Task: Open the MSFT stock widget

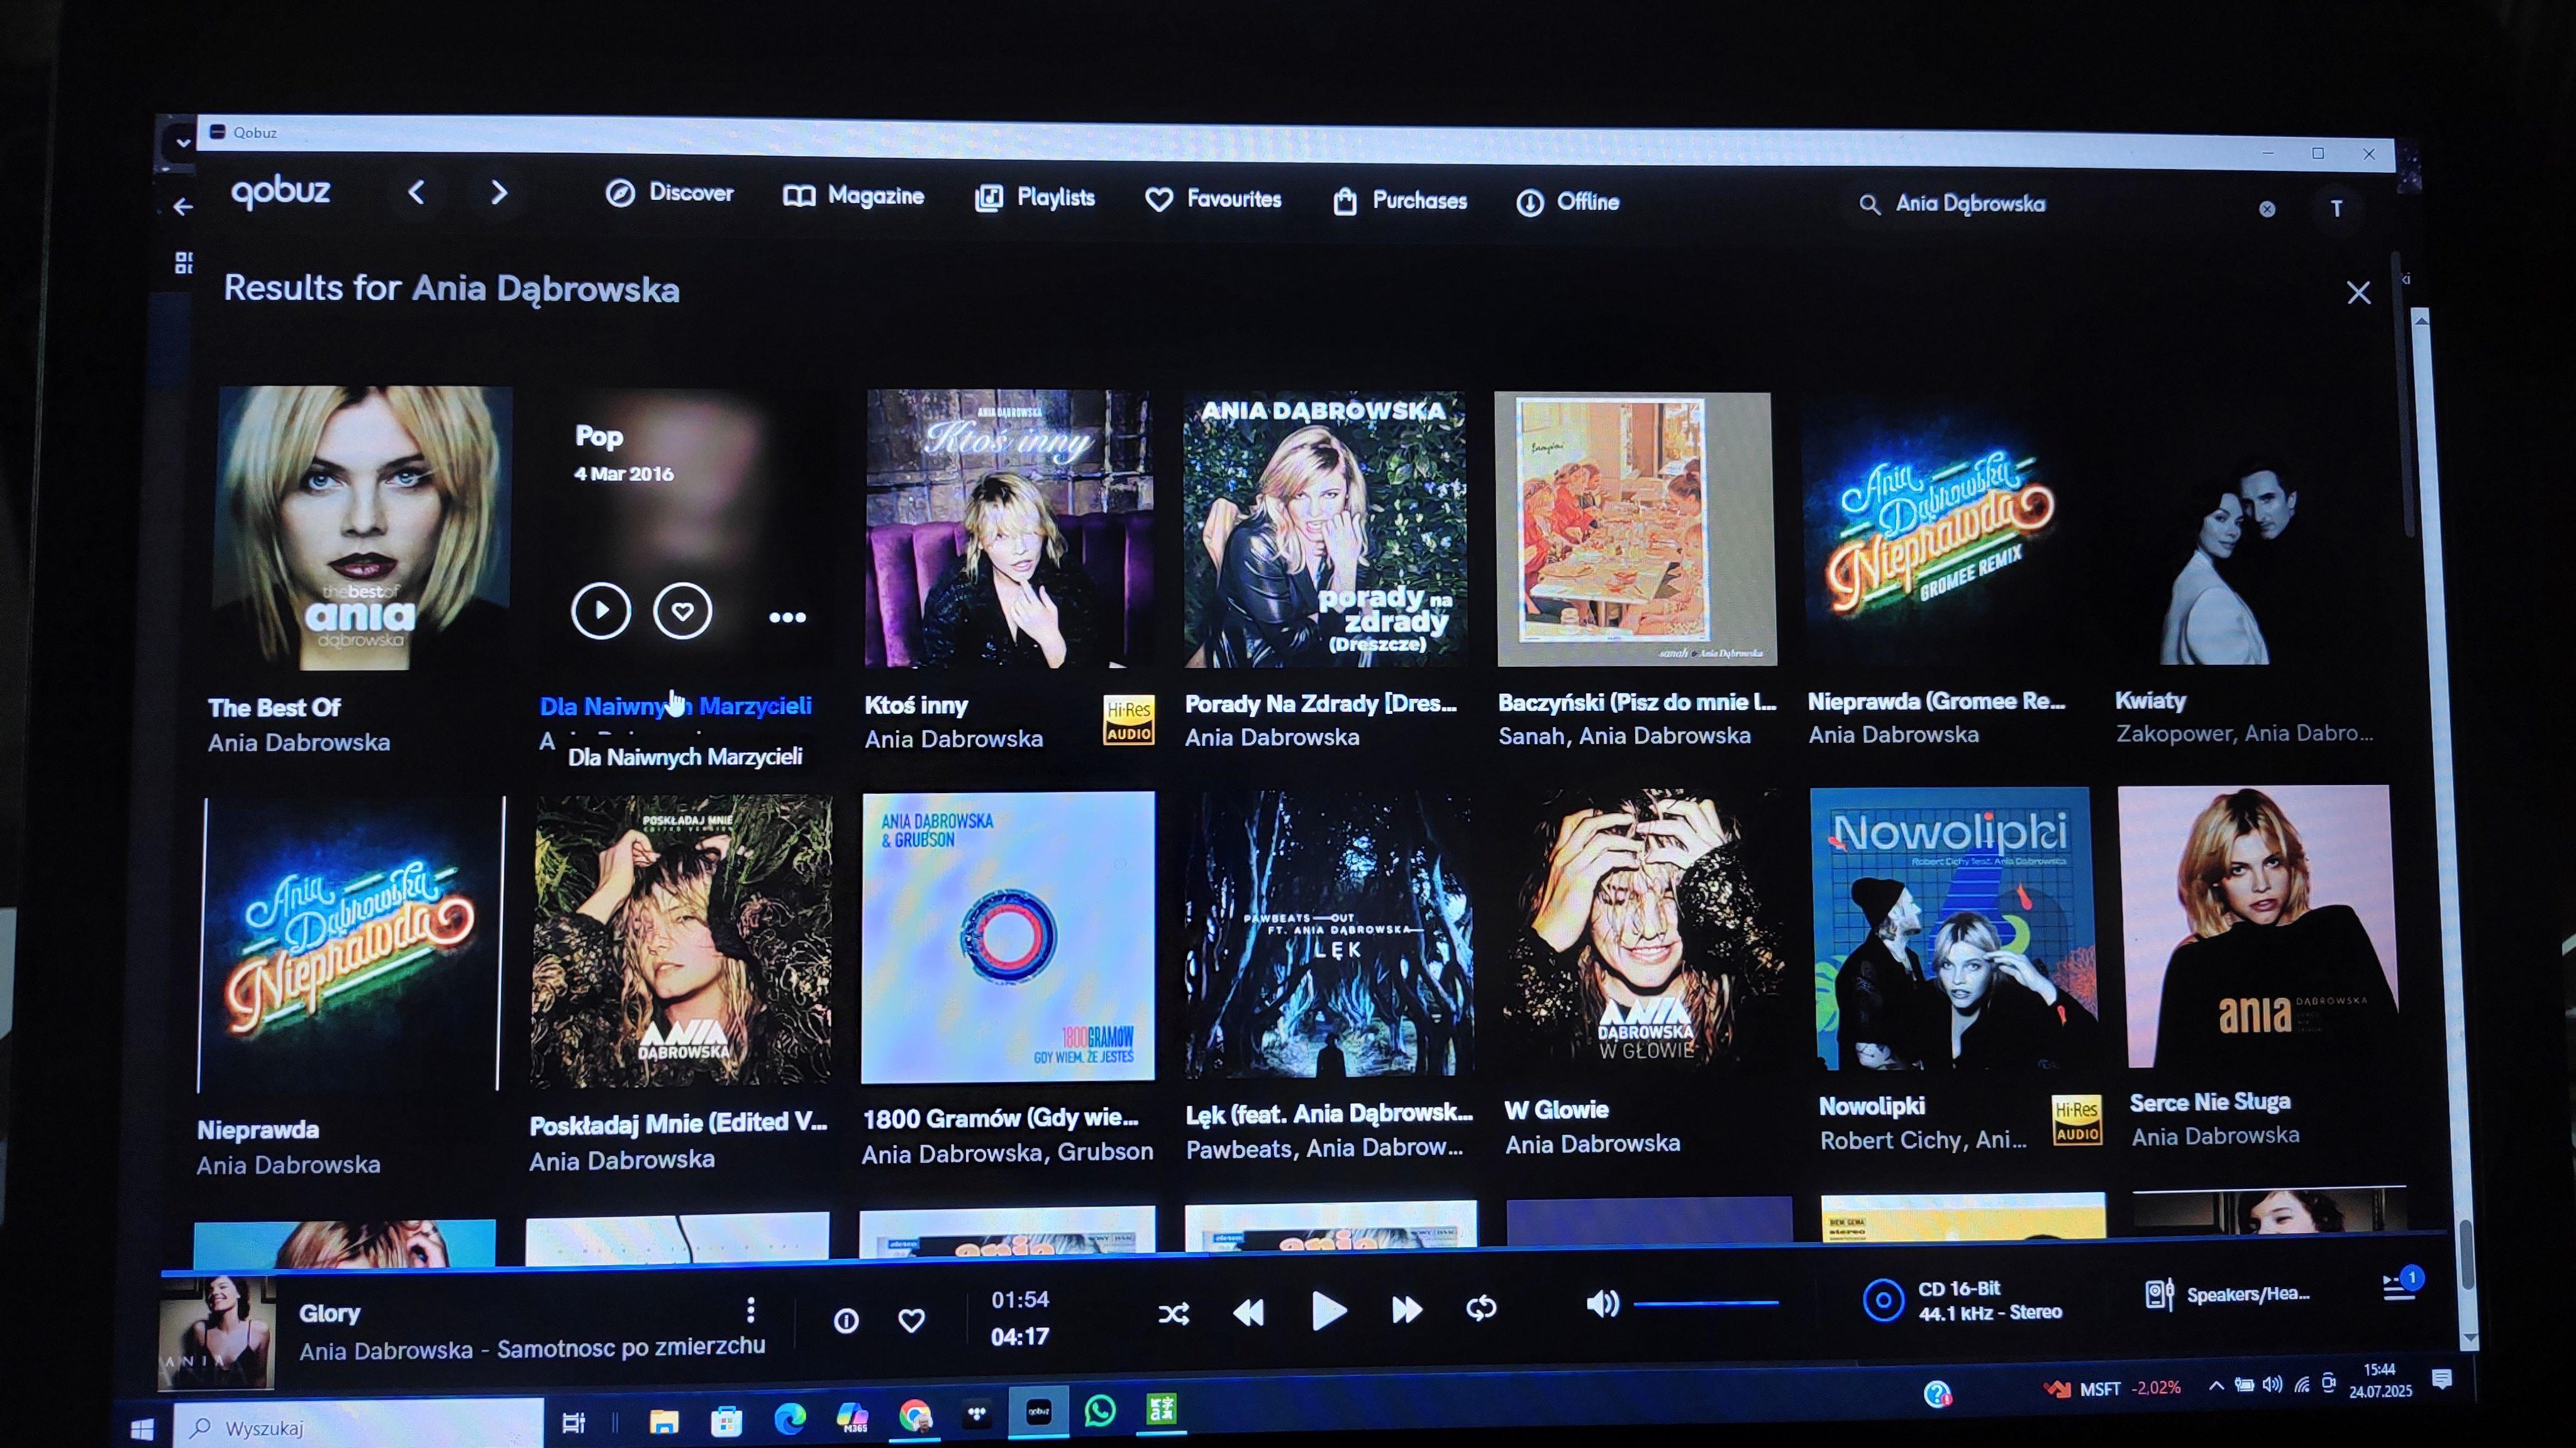Action: tap(2112, 1388)
